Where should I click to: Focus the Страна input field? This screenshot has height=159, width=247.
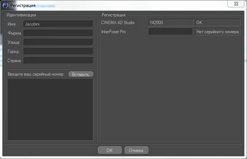point(58,60)
